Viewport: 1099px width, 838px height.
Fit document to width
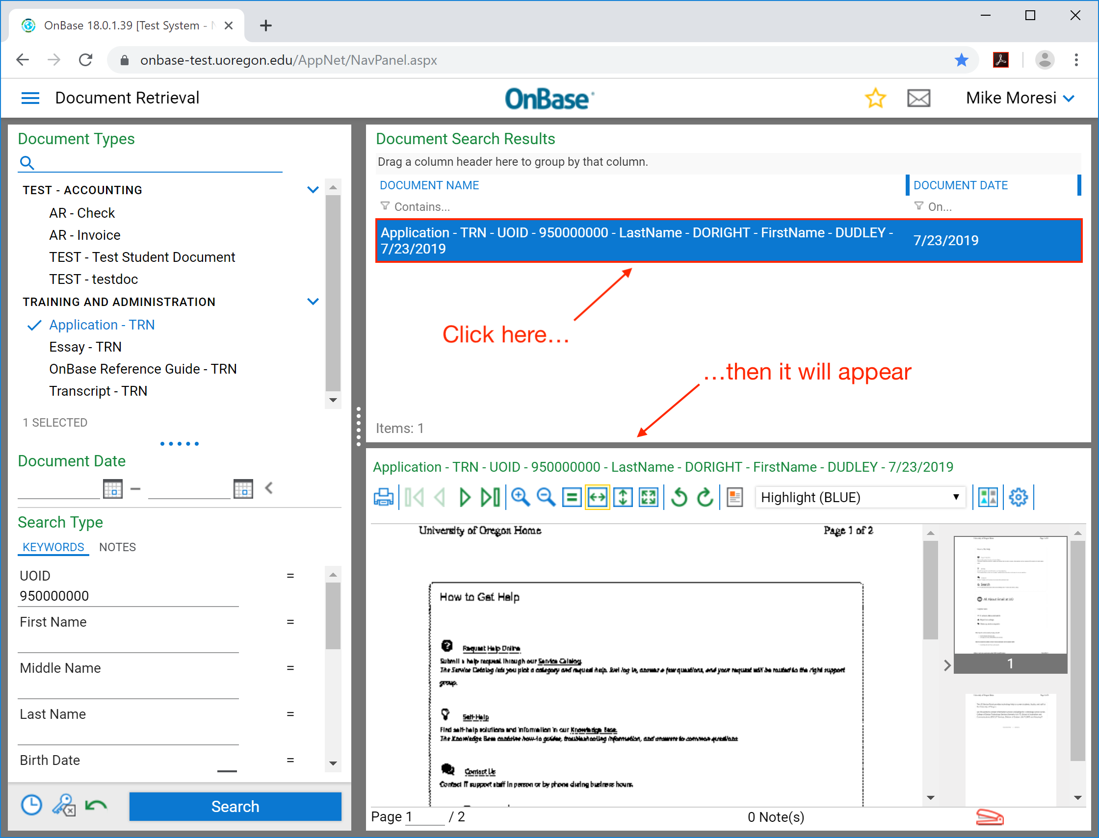pos(598,498)
